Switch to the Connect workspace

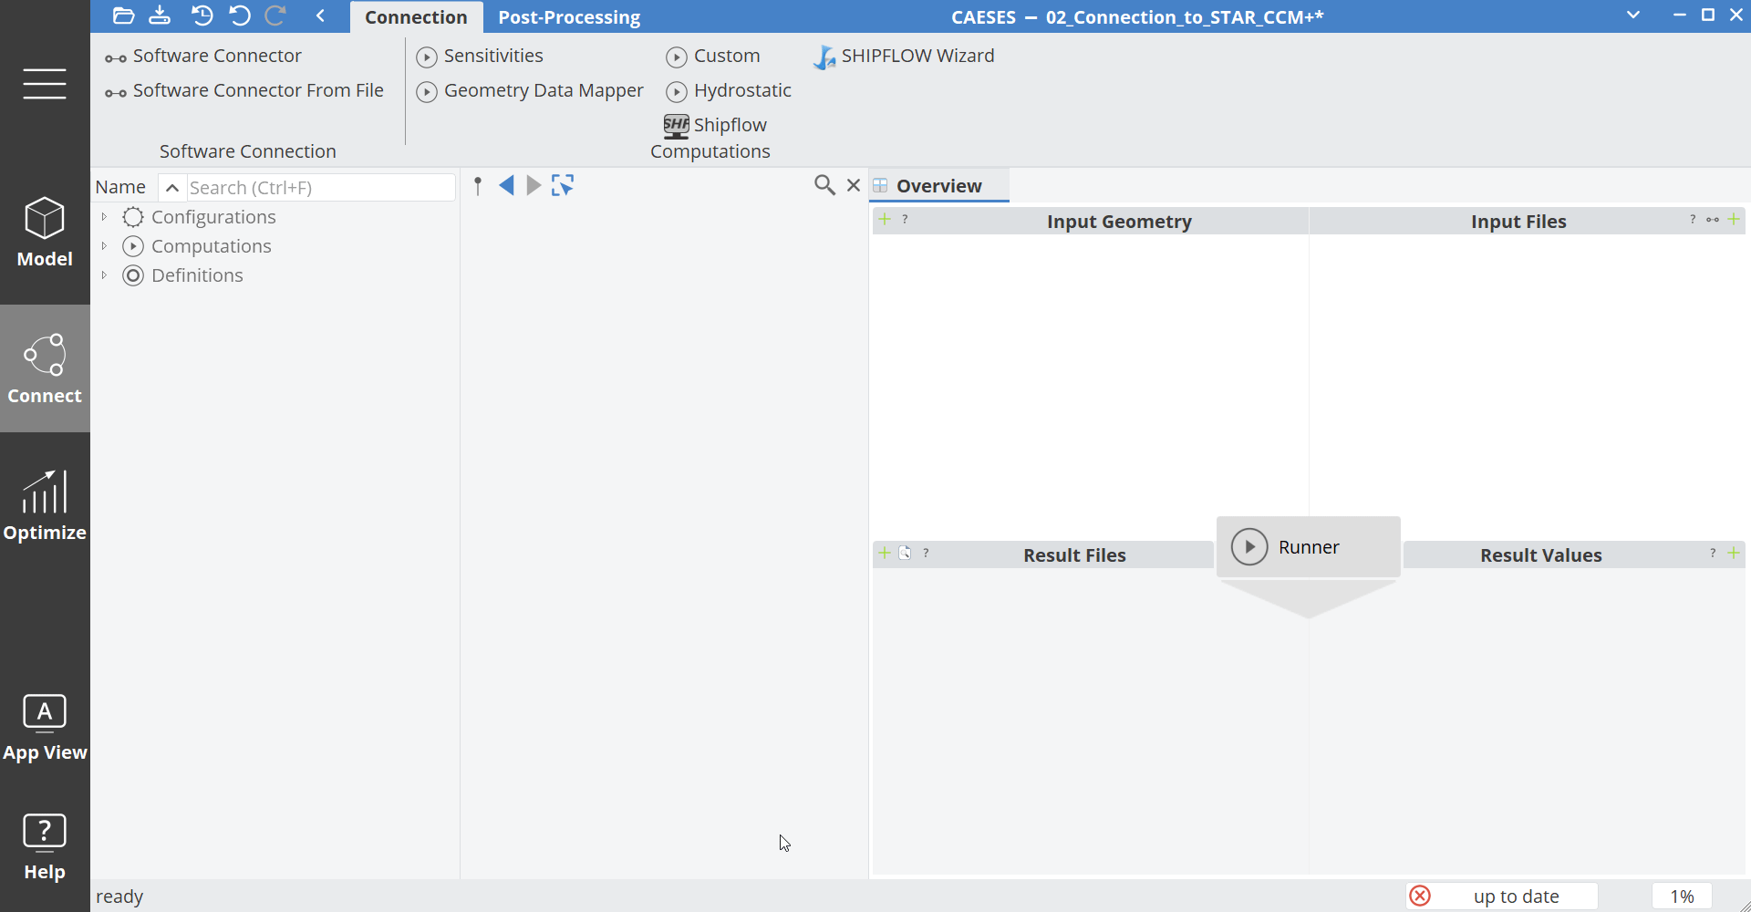(45, 368)
